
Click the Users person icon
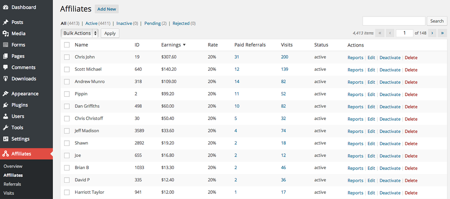pos(6,116)
